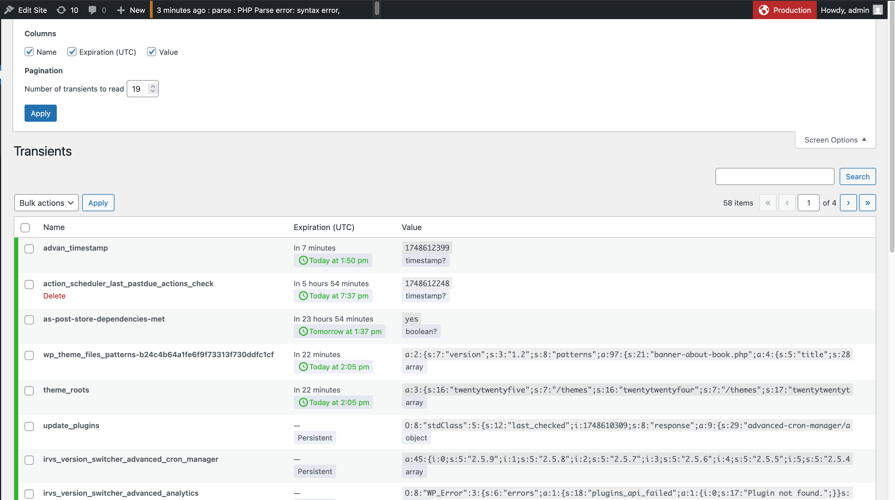Image resolution: width=895 pixels, height=500 pixels.
Task: Click Apply next to Bulk actions
Action: click(x=98, y=203)
